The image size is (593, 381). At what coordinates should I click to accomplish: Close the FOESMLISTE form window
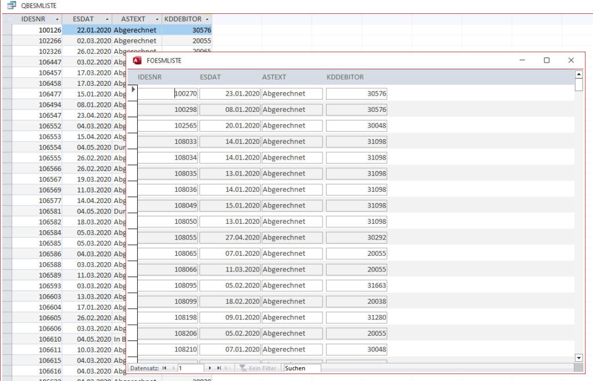tap(571, 60)
